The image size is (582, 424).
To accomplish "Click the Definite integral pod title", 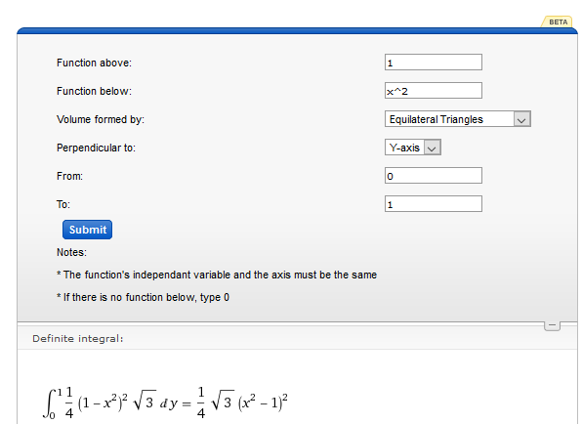I will pos(77,339).
